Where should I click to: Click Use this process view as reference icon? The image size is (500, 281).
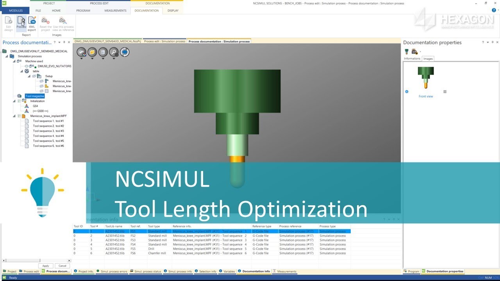coord(62,20)
